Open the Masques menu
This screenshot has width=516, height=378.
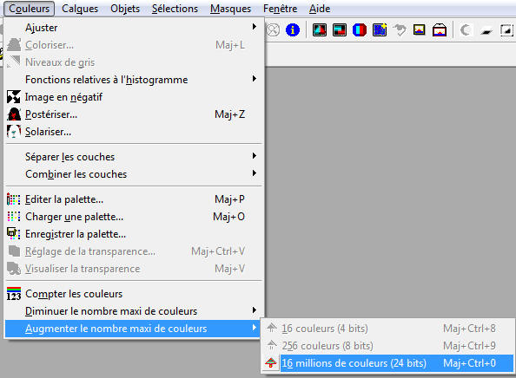point(230,9)
